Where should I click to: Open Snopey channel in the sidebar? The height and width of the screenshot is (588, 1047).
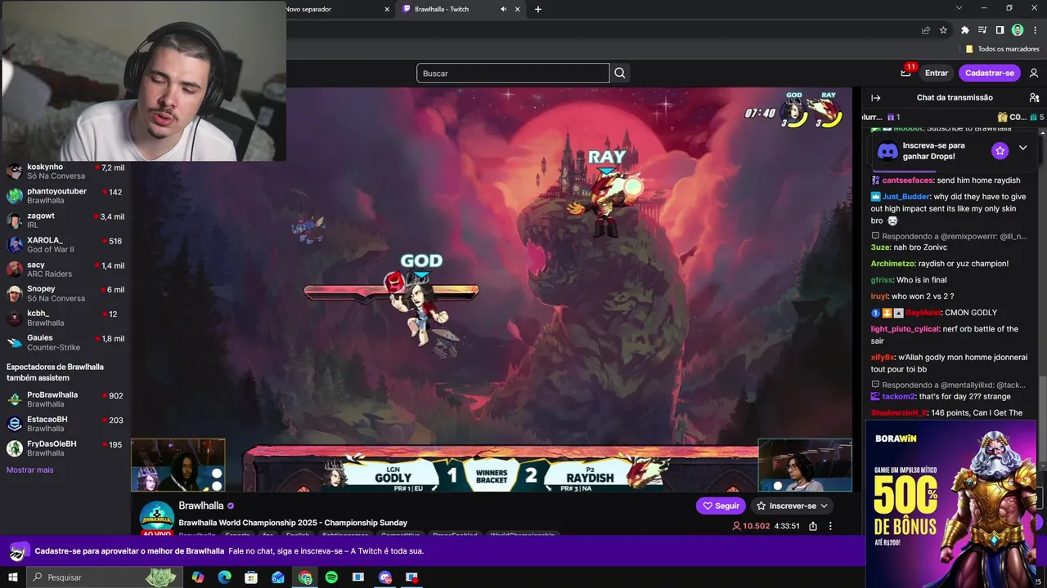pyautogui.click(x=65, y=293)
